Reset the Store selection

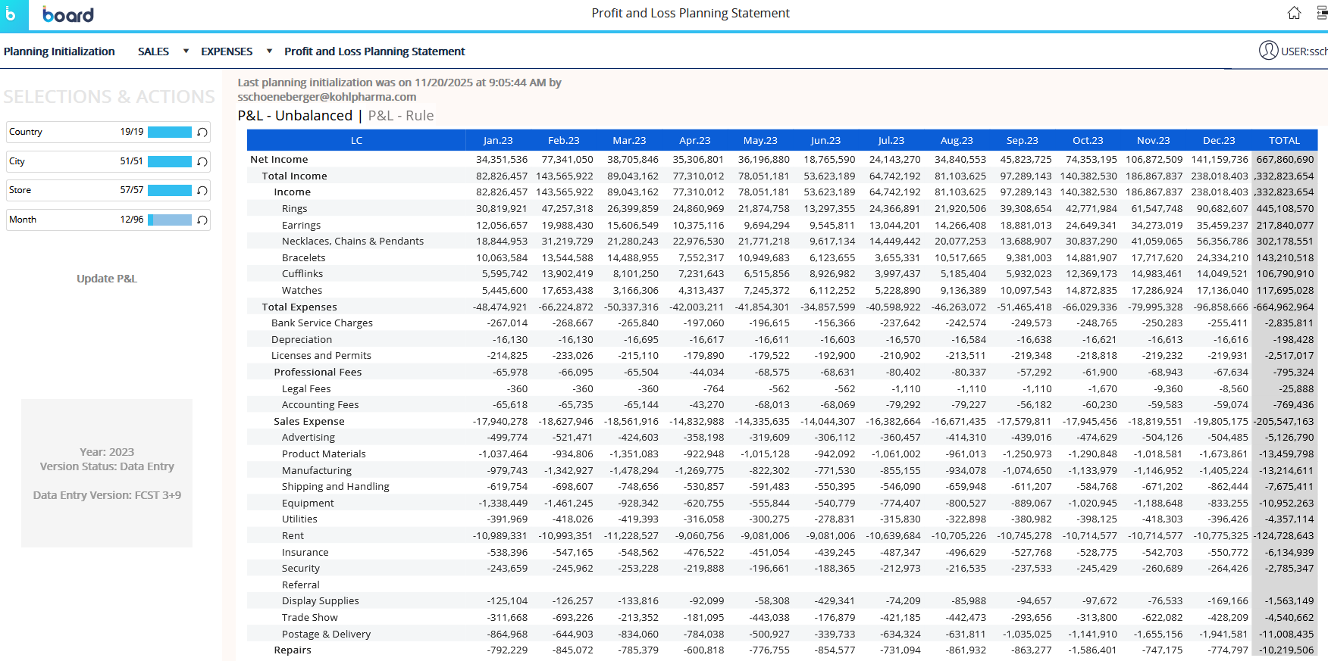(x=202, y=190)
